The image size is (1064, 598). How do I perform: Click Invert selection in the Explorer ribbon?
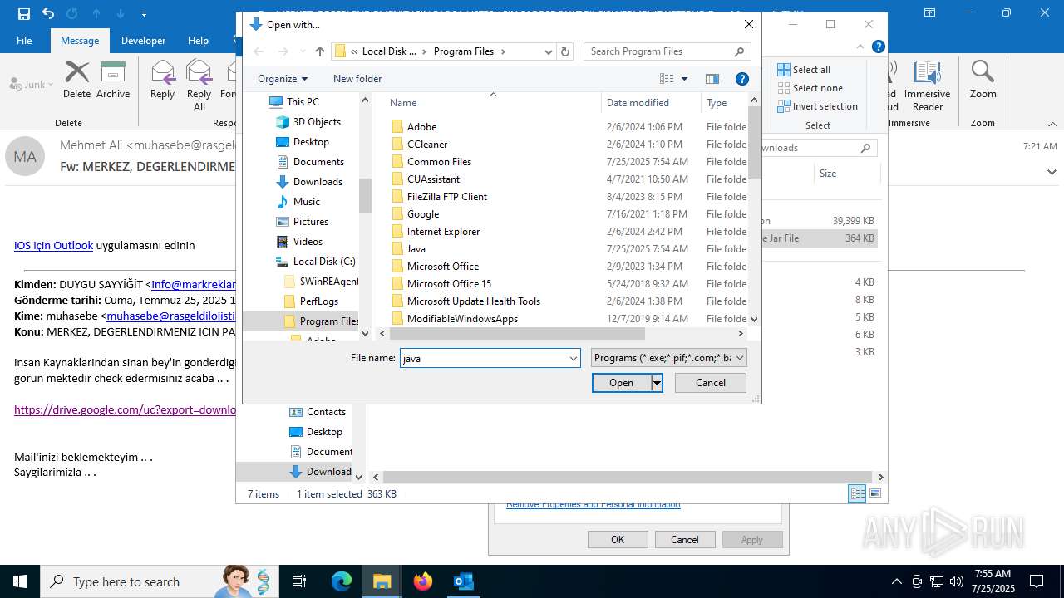click(x=817, y=106)
